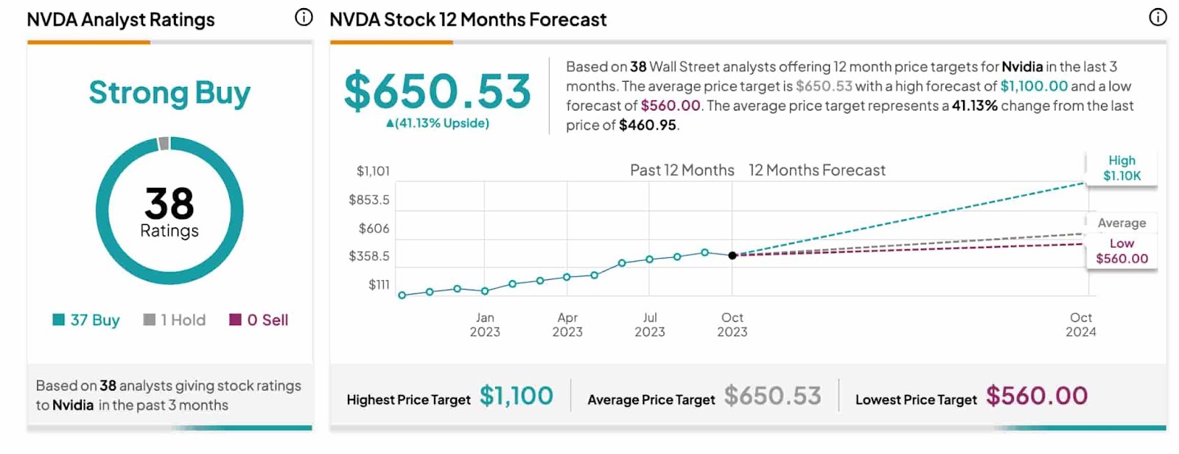Click the info icon beside 12 Months Forecast

tap(1158, 18)
